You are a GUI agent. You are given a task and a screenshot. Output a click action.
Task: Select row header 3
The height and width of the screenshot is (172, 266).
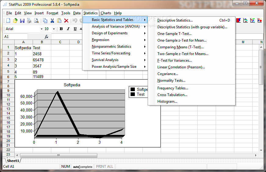coord(8,59)
